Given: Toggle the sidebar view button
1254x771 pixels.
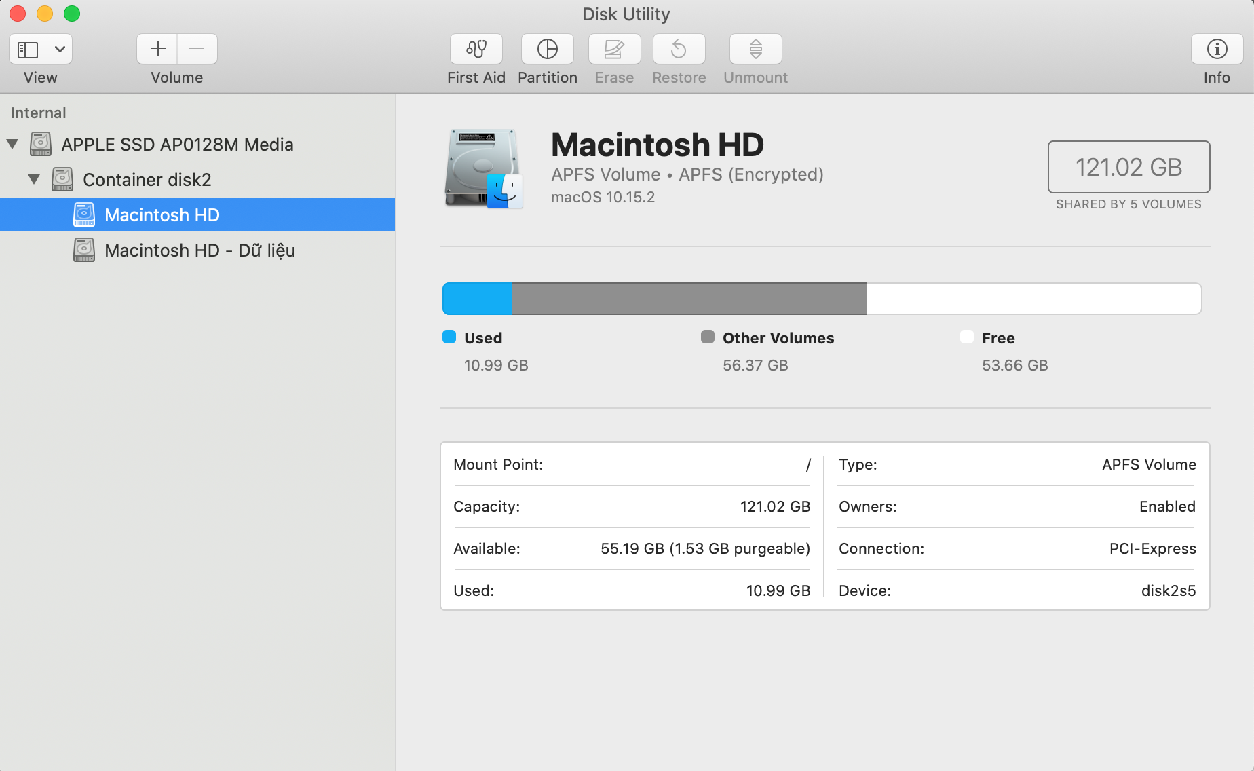Looking at the screenshot, I should [x=28, y=50].
